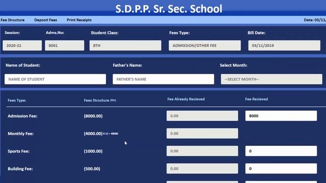Click Monthly Fee already received field
Screen dimensions: 326x183
coord(202,133)
